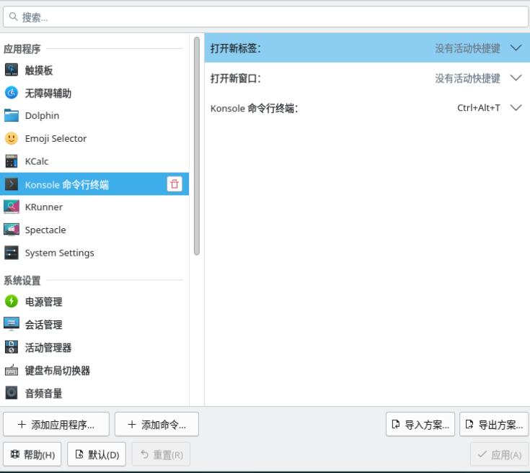Click the 触摸板 touchpad icon

(x=11, y=70)
